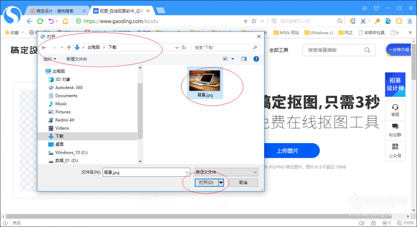Select Videos in the folder tree
This screenshot has width=417, height=227.
coord(59,128)
